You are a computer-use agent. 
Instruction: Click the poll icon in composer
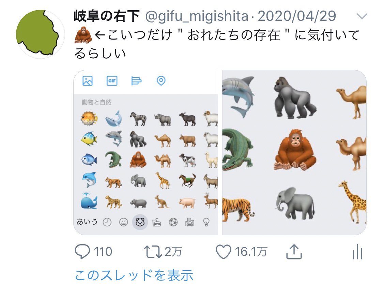pos(136,81)
